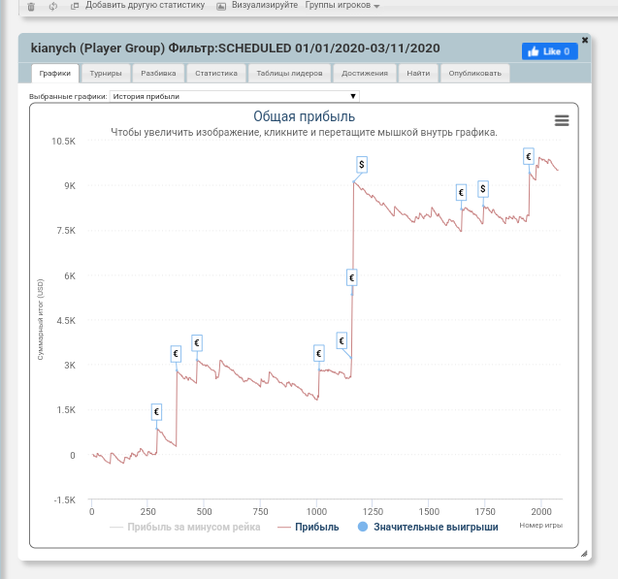Viewport: 618px width, 579px height.
Task: Click the '10.5K' y-axis label
Action: [x=63, y=141]
